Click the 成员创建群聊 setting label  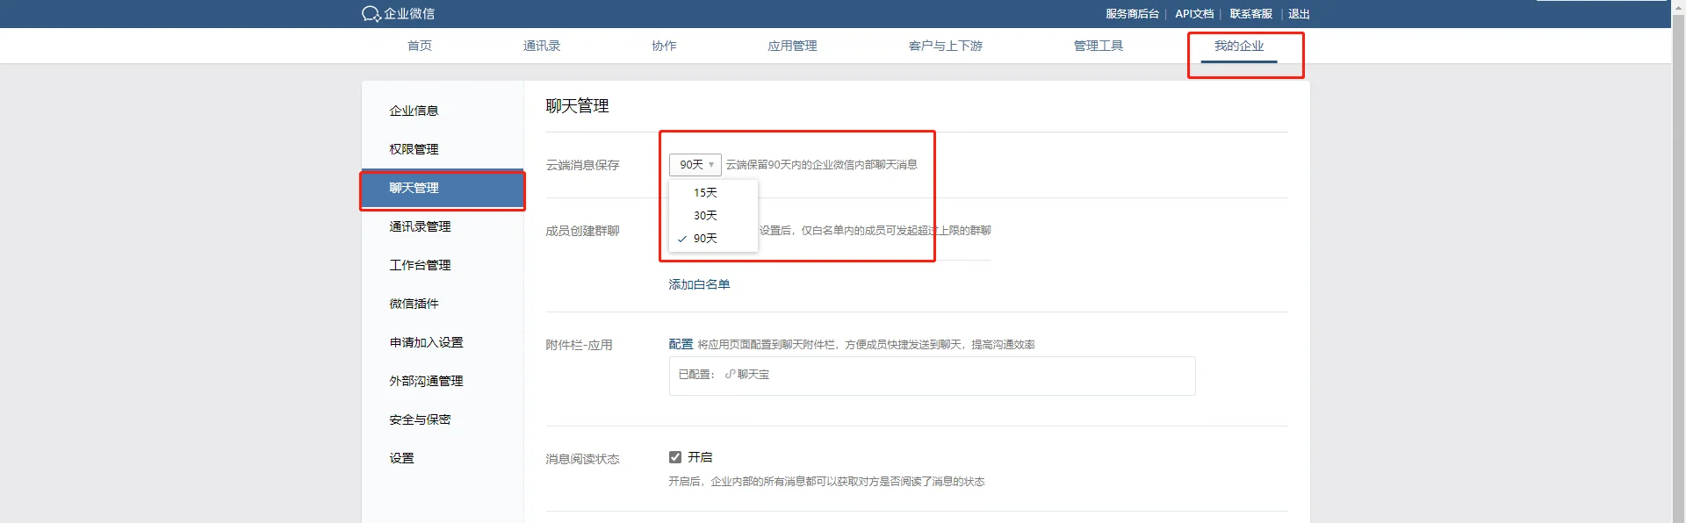point(582,231)
